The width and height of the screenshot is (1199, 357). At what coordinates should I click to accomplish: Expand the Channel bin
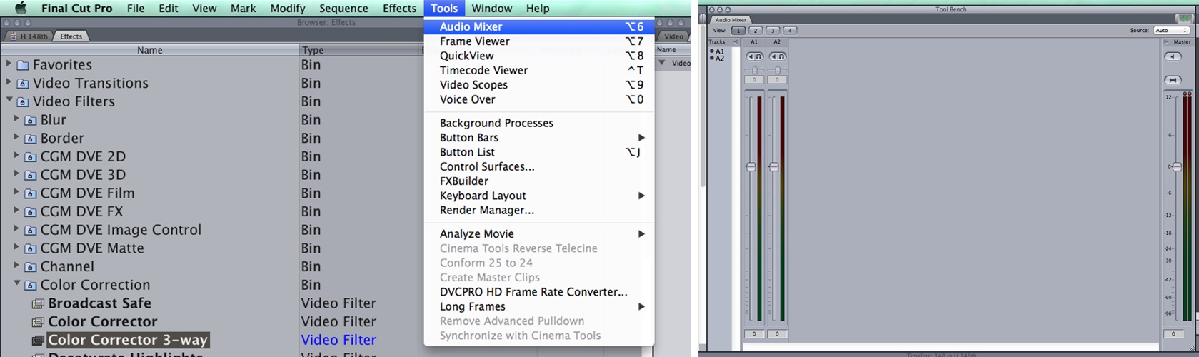pos(16,266)
